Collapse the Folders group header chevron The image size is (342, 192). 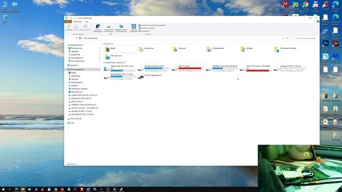click(103, 44)
